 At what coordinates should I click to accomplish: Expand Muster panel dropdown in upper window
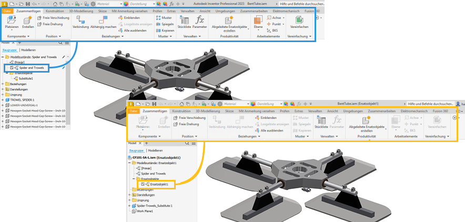coord(165,36)
